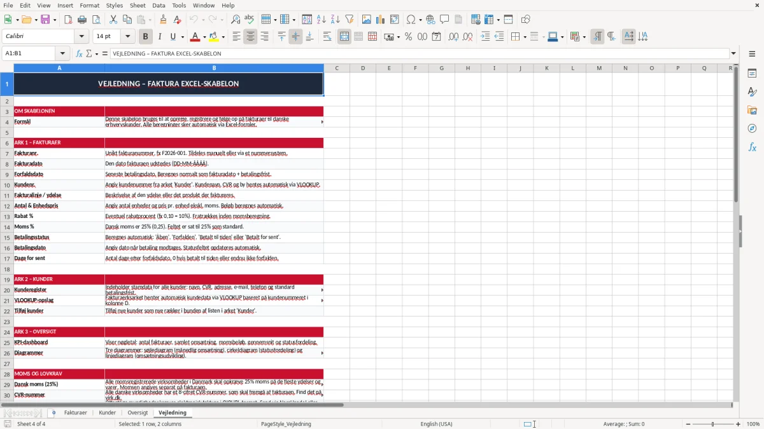Click the Insert Hyperlink globe icon
764x429 pixels.
point(430,20)
